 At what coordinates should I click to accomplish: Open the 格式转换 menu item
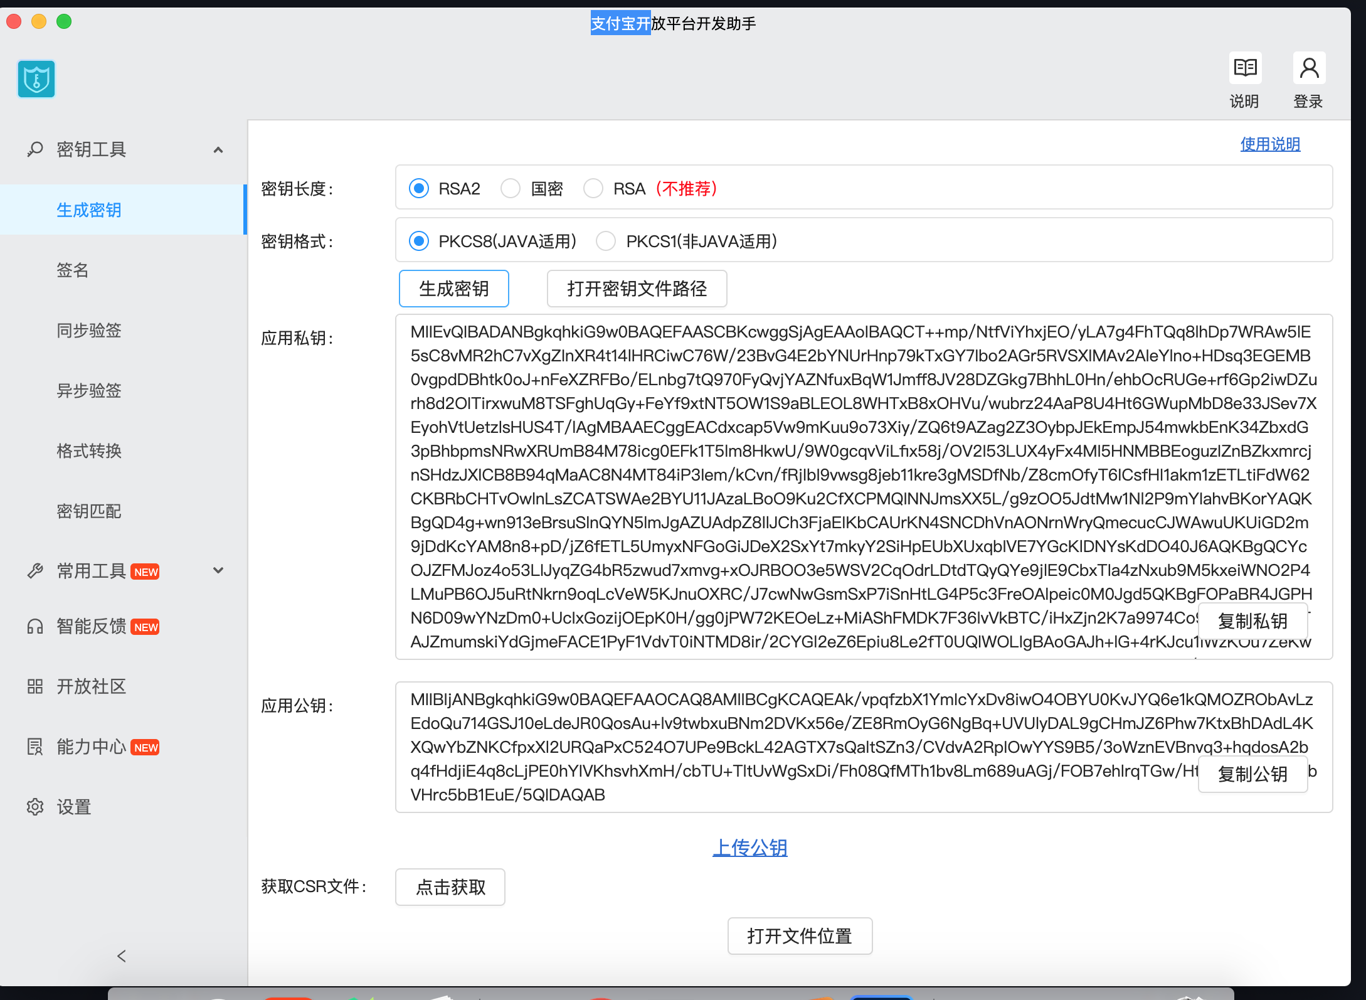pos(89,450)
